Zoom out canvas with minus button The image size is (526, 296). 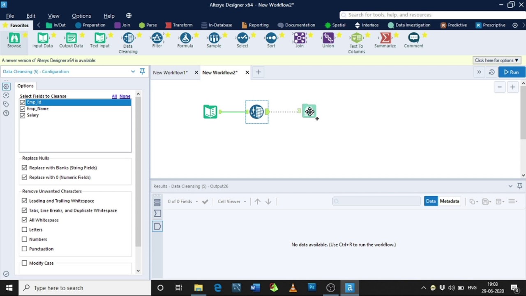tap(499, 87)
